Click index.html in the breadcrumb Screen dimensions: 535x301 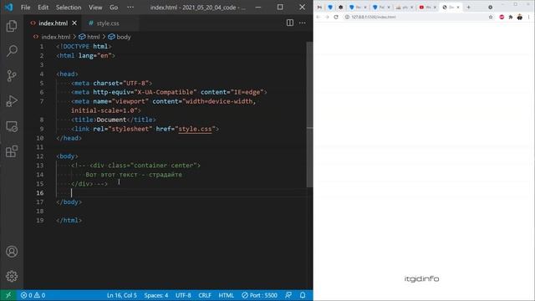[x=56, y=37]
